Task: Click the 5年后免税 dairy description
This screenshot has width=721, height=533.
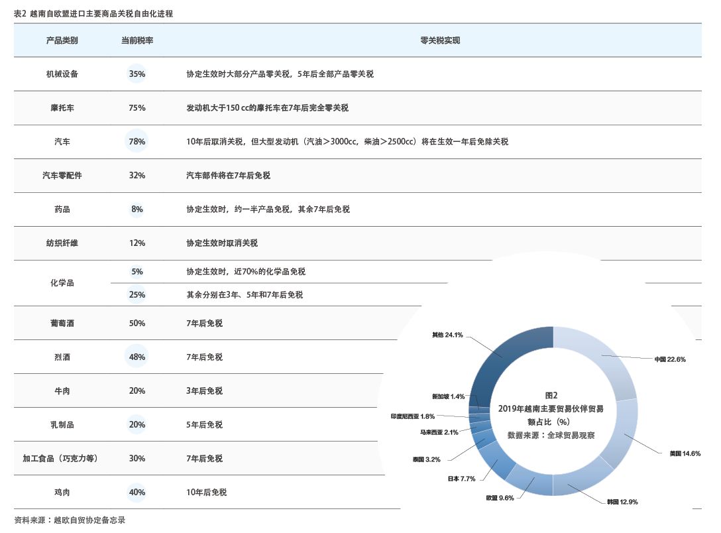Action: [x=204, y=425]
